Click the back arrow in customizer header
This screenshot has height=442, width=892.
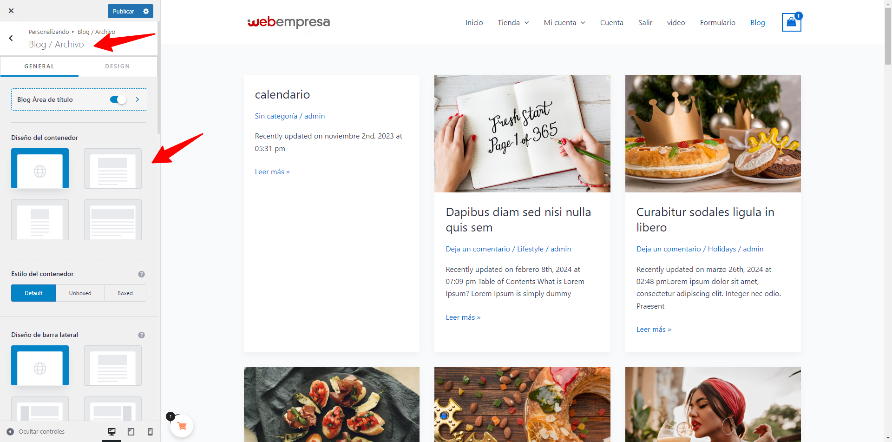click(x=11, y=38)
